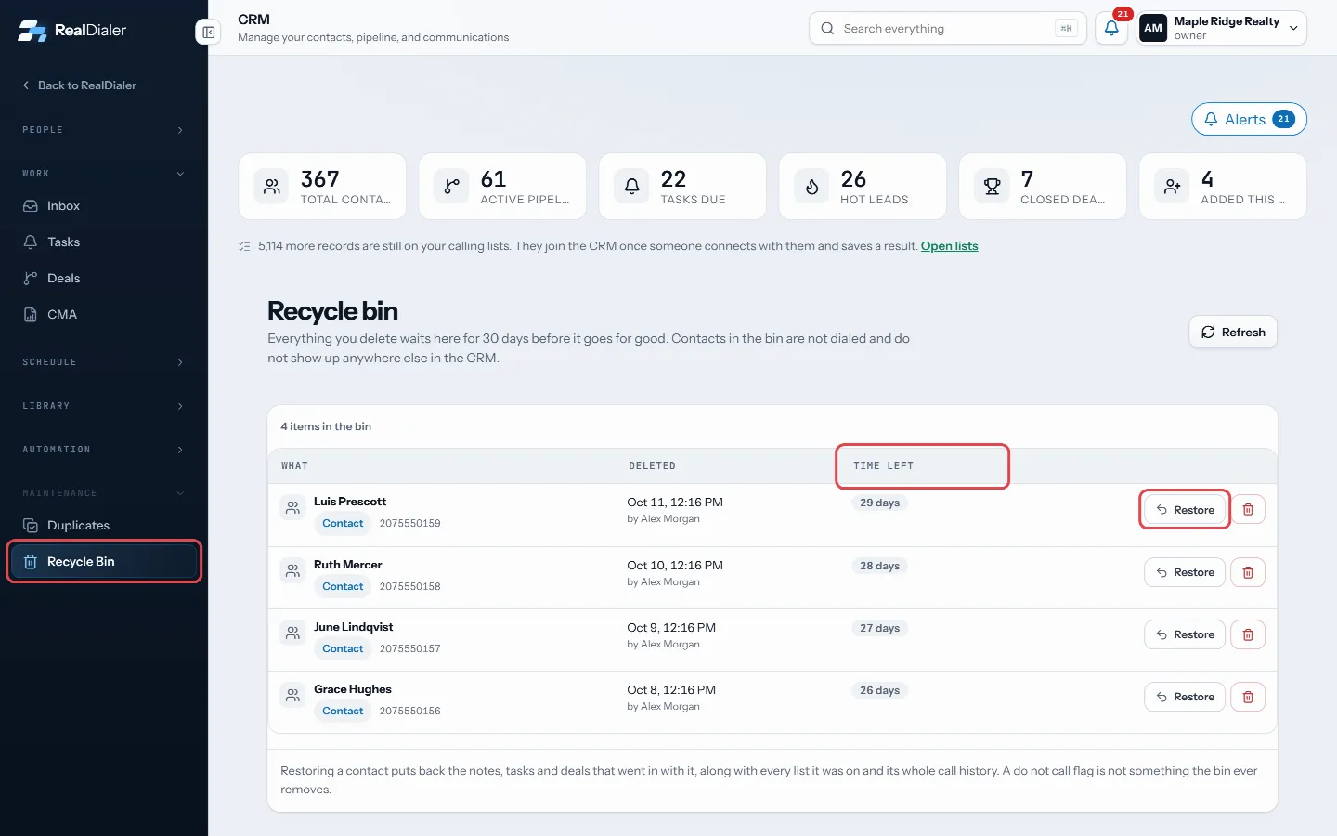This screenshot has width=1337, height=836.
Task: Click the Deleted column header
Action: [x=652, y=466]
